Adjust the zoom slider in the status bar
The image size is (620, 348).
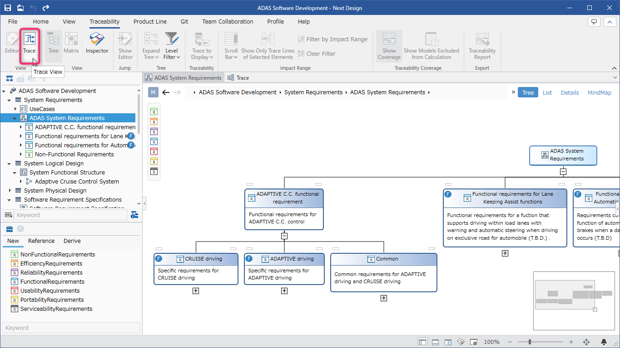[530, 342]
